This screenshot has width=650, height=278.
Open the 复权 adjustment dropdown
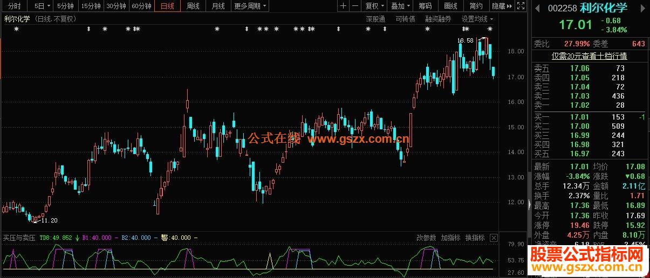coord(375,6)
